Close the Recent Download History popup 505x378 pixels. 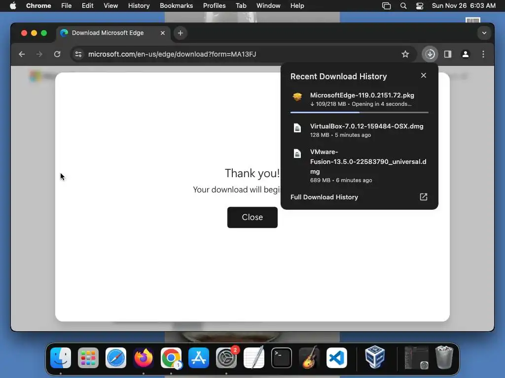[x=424, y=75]
